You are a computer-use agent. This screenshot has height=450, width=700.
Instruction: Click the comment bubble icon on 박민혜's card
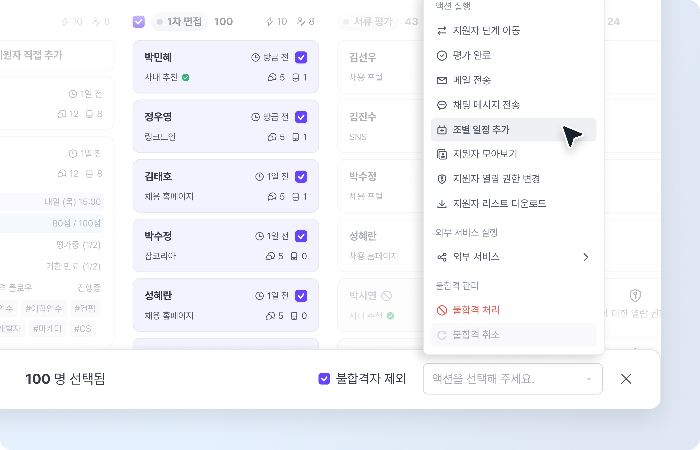click(x=272, y=78)
